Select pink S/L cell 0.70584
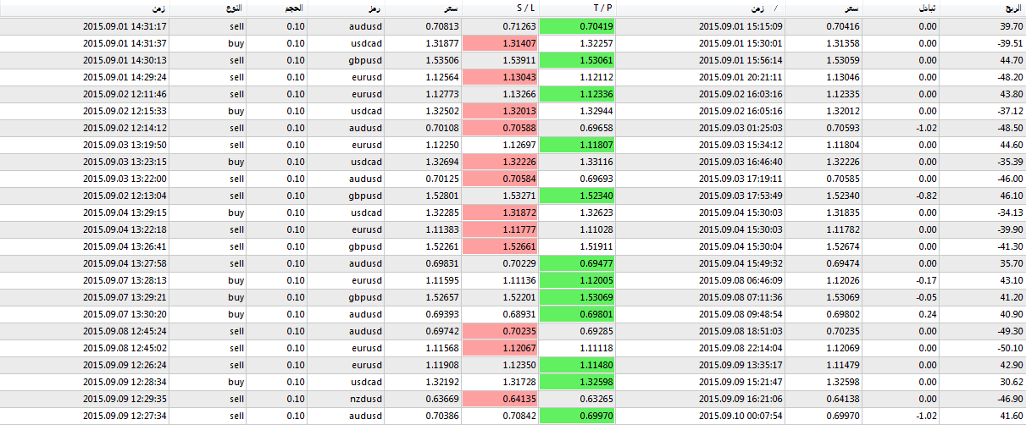This screenshot has height=425, width=1026. point(500,179)
